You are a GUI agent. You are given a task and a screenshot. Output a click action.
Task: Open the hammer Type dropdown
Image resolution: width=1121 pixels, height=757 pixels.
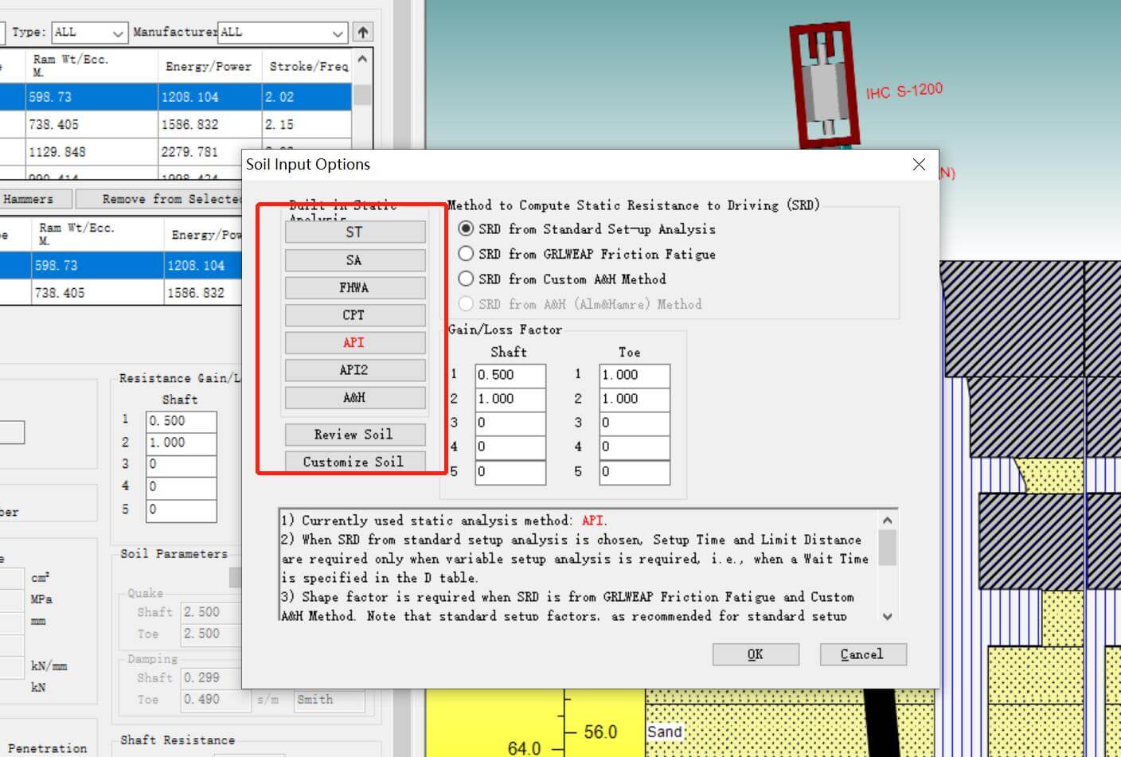pos(89,33)
